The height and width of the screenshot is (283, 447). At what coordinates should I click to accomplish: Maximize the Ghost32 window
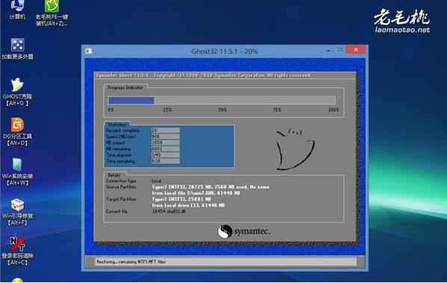click(340, 50)
